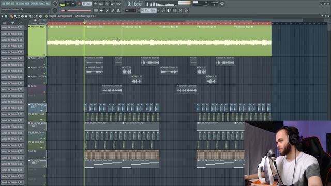Screen dimensions: 331x186
Task: Open the FILE menu
Action: point(3,4)
